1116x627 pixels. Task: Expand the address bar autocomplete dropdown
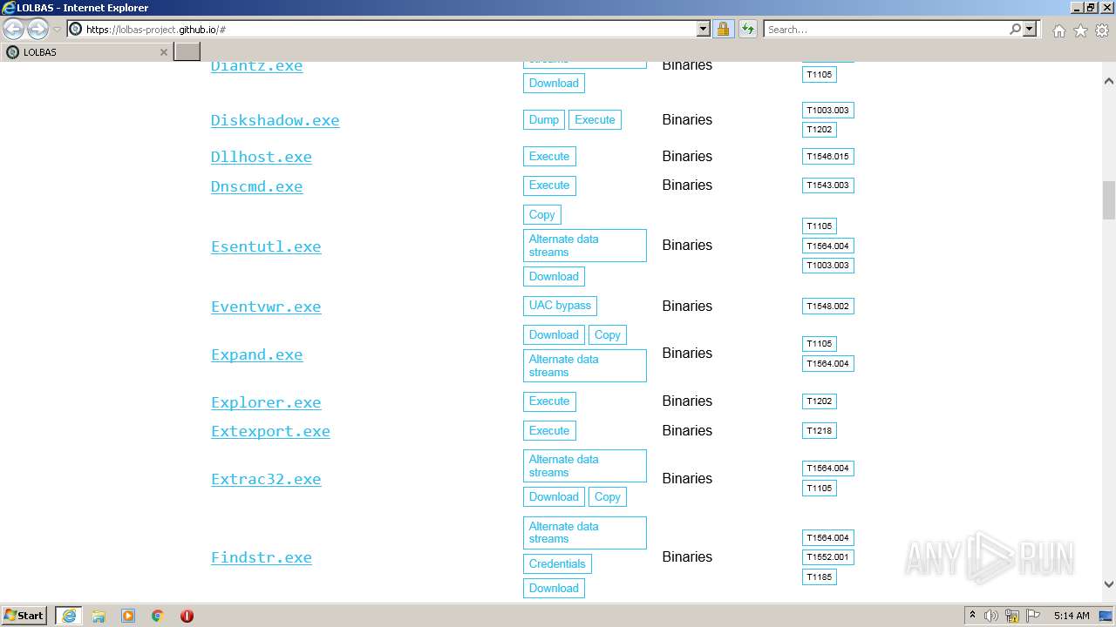click(704, 29)
